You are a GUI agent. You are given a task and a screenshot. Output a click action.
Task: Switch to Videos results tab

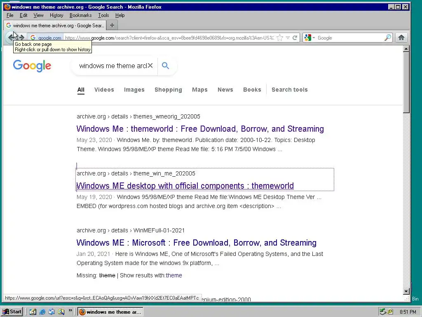tap(104, 90)
